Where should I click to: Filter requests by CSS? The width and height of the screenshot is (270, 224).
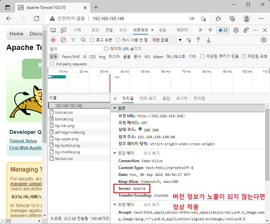point(93,57)
